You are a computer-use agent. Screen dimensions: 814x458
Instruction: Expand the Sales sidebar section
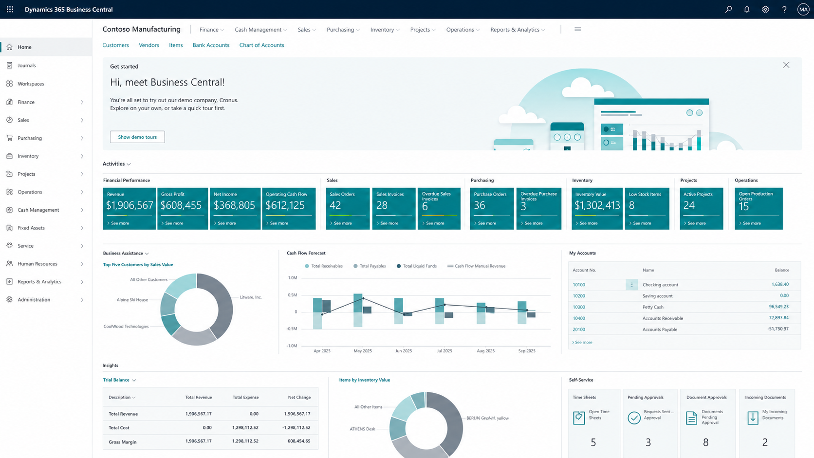coord(82,120)
